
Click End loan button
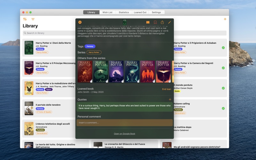166,89
